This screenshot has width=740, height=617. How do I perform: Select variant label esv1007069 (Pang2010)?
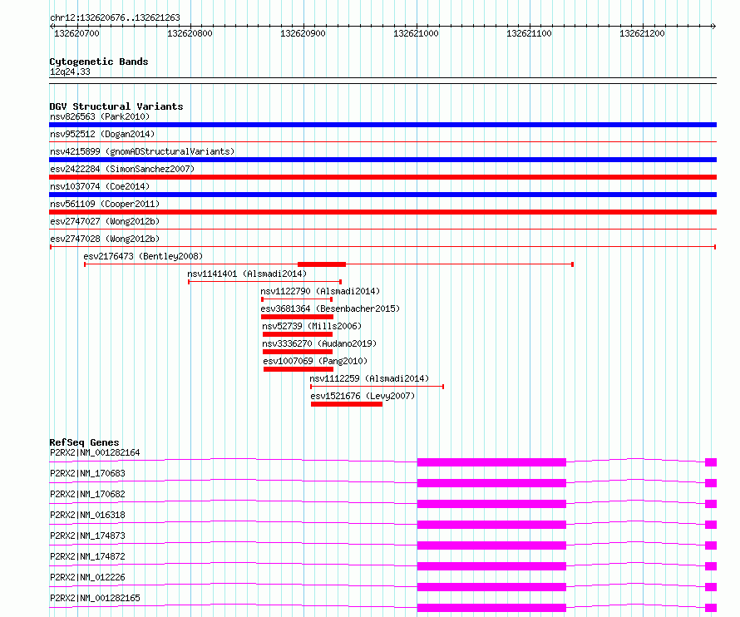pos(315,361)
